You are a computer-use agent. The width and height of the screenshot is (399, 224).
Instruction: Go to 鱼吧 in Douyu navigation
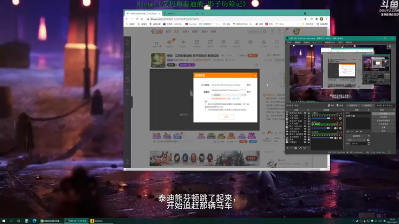[213, 31]
